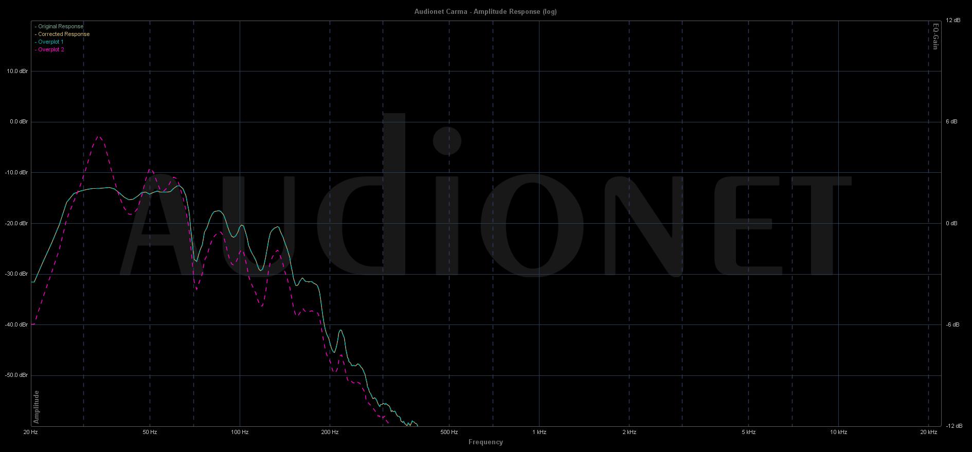
Task: Click the EQ-Gain axis label
Action: pos(935,36)
